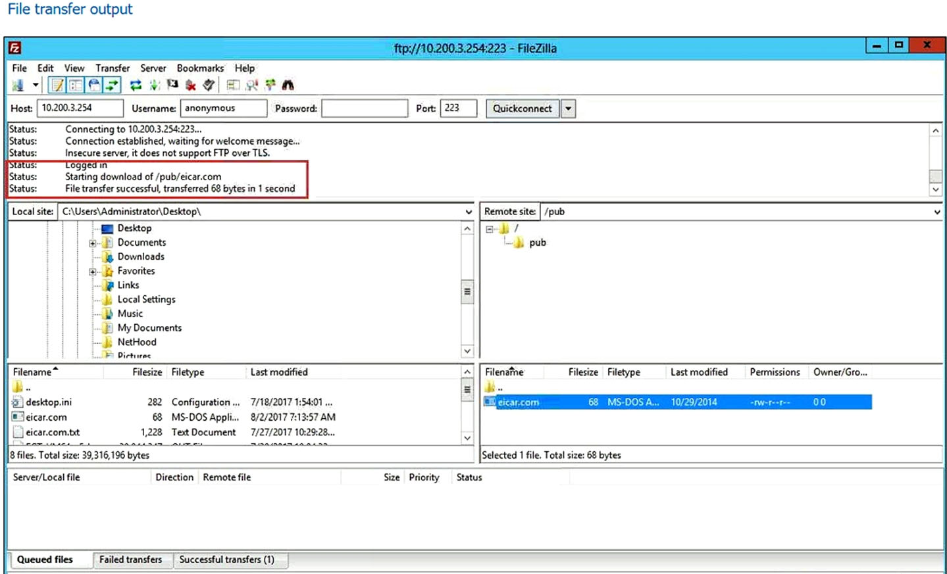Click the local tree scrollbar down arrow
Screen dimensions: 947x574
(x=467, y=351)
